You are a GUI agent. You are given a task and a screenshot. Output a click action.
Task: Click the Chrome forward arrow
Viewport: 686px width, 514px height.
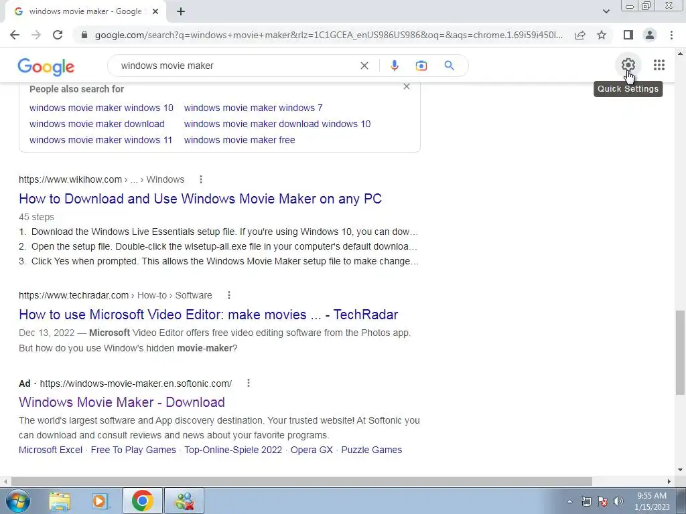[x=36, y=35]
